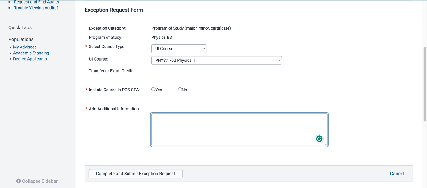Click the Add Additional Information label
This screenshot has height=188, width=427.
[114, 109]
